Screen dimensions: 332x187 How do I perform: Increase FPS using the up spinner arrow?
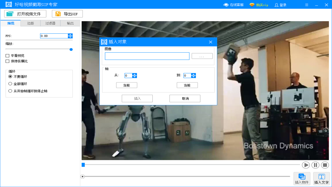pyautogui.click(x=70, y=34)
